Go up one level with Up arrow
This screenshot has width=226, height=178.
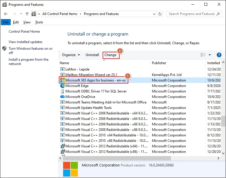27,14
